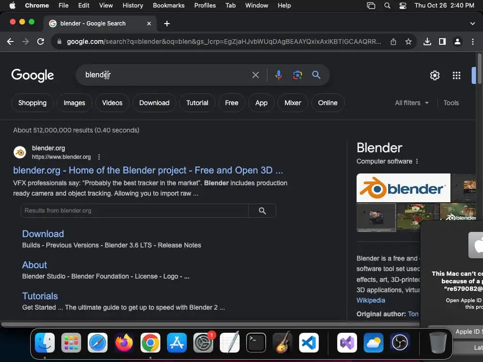Viewport: 483px width, 362px height.
Task: Launch Safari from the dock
Action: pos(98,343)
